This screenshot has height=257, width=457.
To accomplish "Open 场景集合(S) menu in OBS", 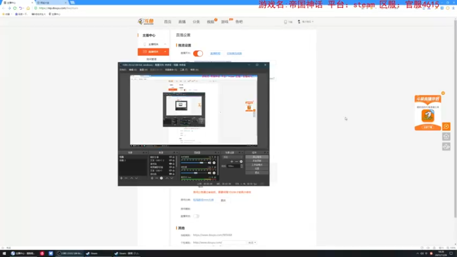I will (x=171, y=70).
